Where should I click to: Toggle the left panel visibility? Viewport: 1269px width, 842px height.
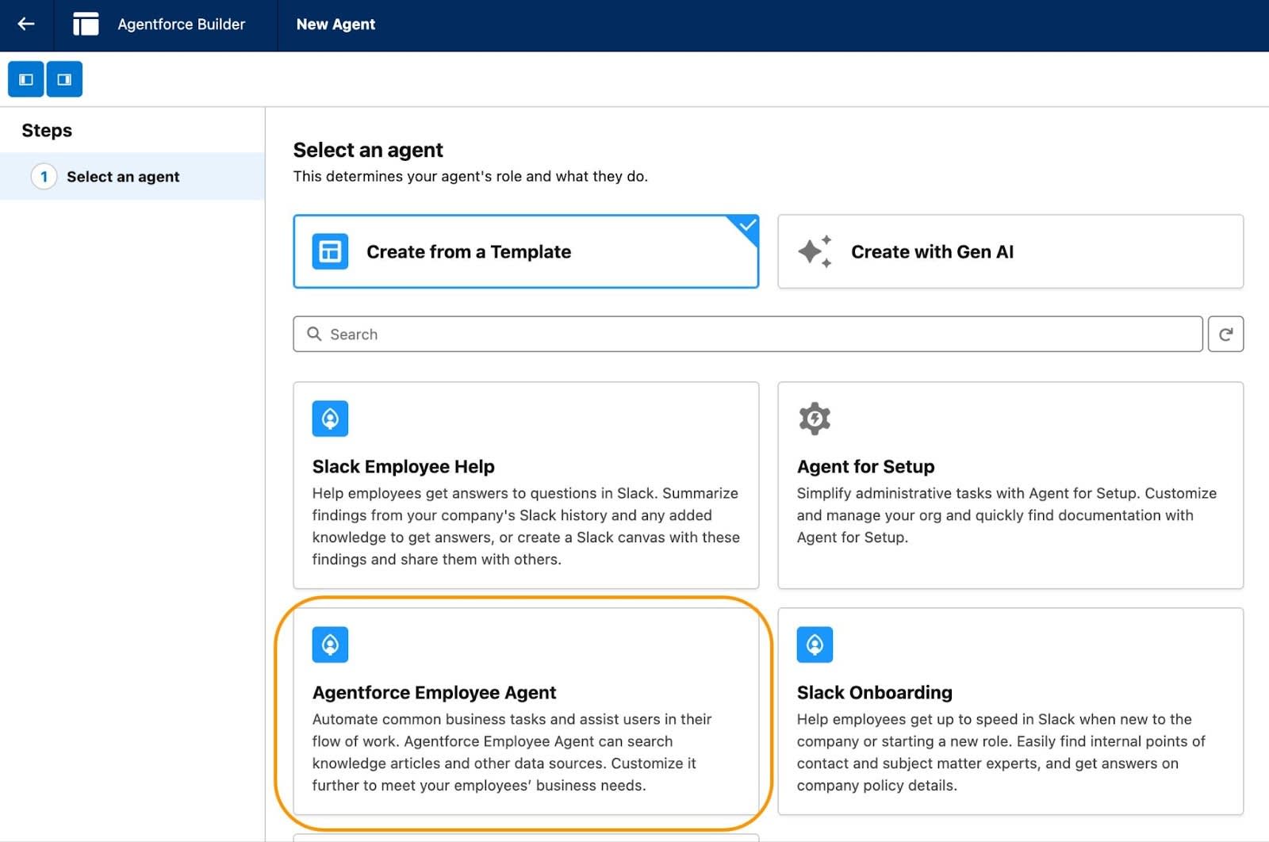coord(25,79)
